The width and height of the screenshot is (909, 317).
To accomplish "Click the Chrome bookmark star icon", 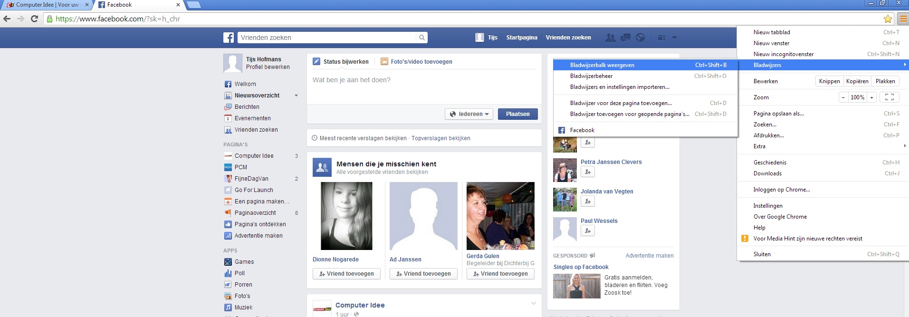I will [x=888, y=19].
